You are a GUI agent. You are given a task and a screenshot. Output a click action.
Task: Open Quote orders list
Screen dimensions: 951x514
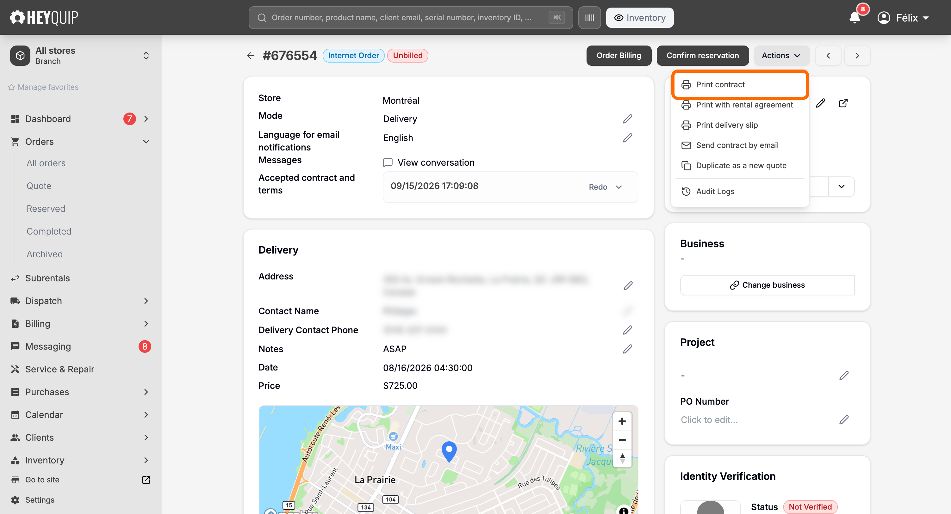(39, 186)
